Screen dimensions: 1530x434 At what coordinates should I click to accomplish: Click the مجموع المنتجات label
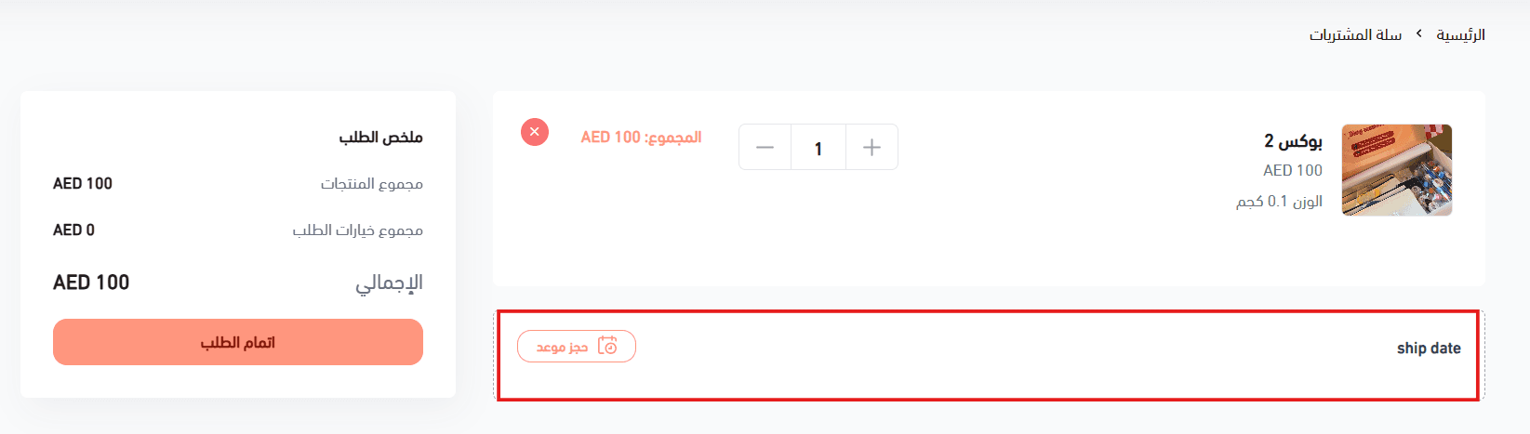372,184
